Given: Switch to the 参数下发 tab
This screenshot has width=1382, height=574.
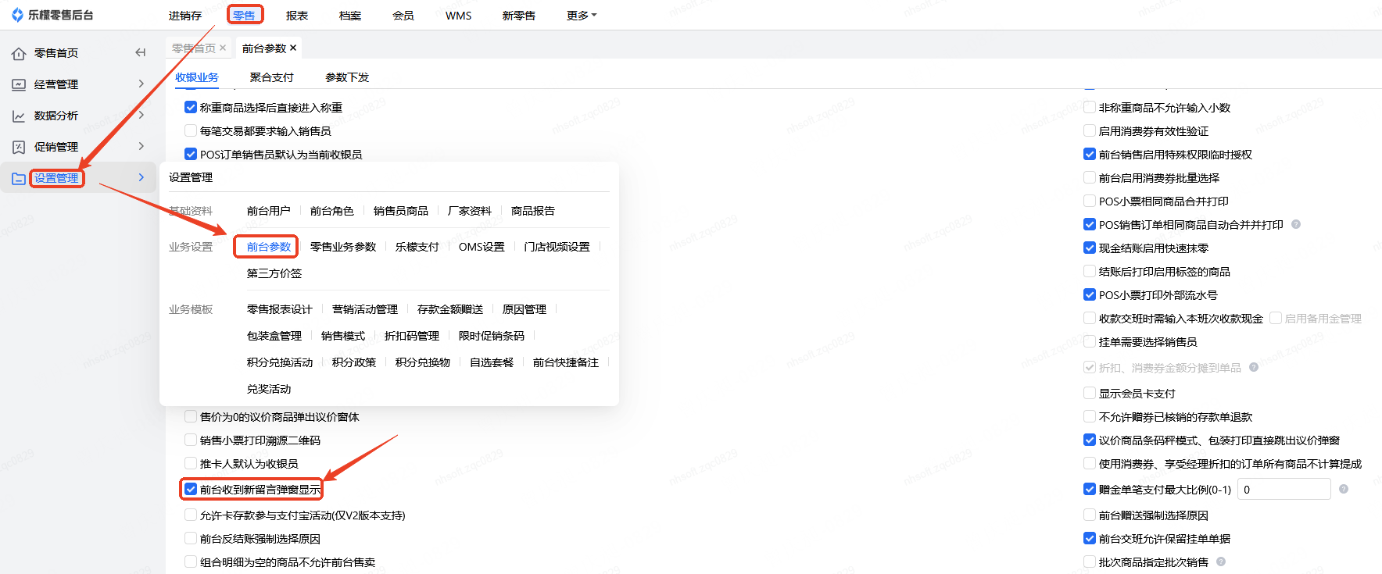Looking at the screenshot, I should point(347,77).
